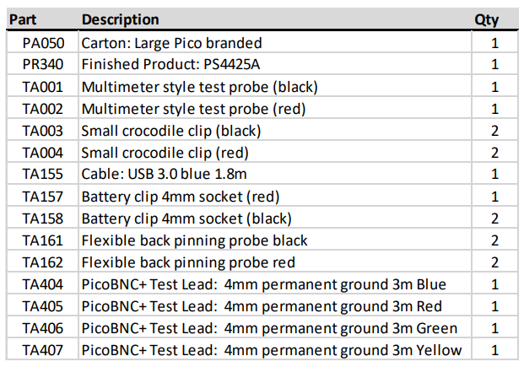Click "Flexible back pinning probe black" description
This screenshot has height=367, width=524.
[x=194, y=240]
